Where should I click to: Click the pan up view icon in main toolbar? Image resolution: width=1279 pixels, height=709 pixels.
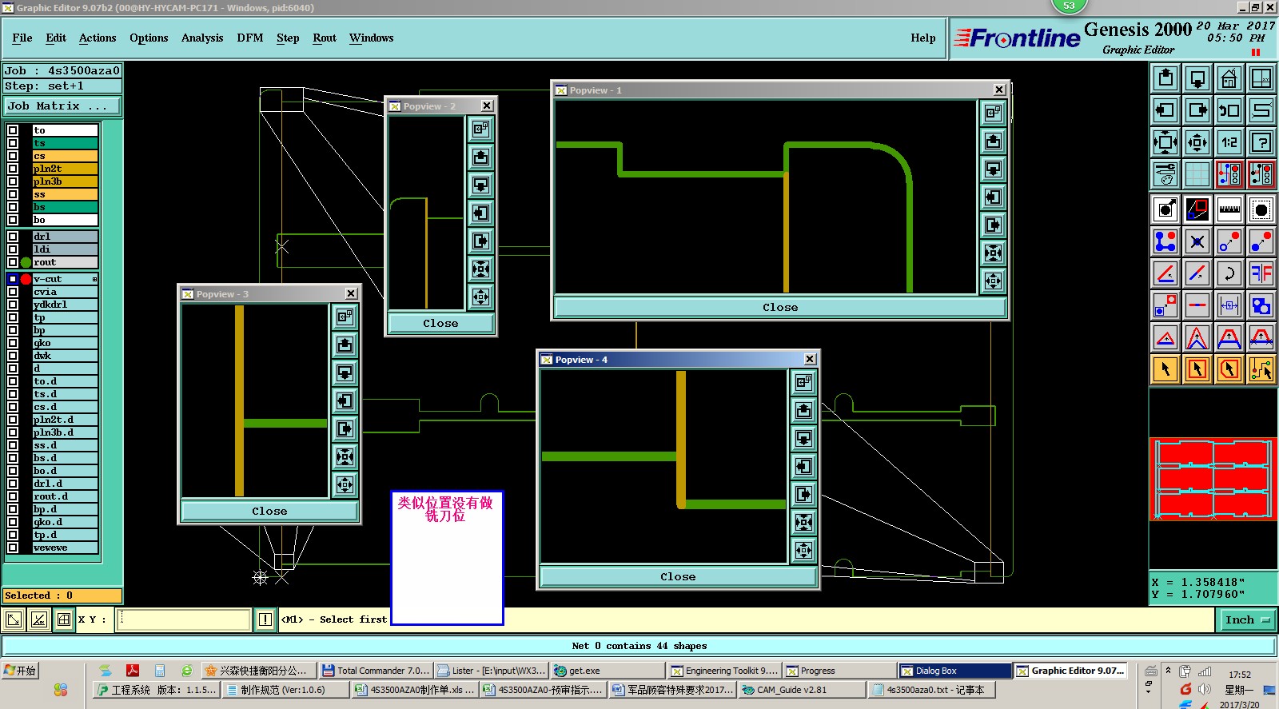(1165, 78)
